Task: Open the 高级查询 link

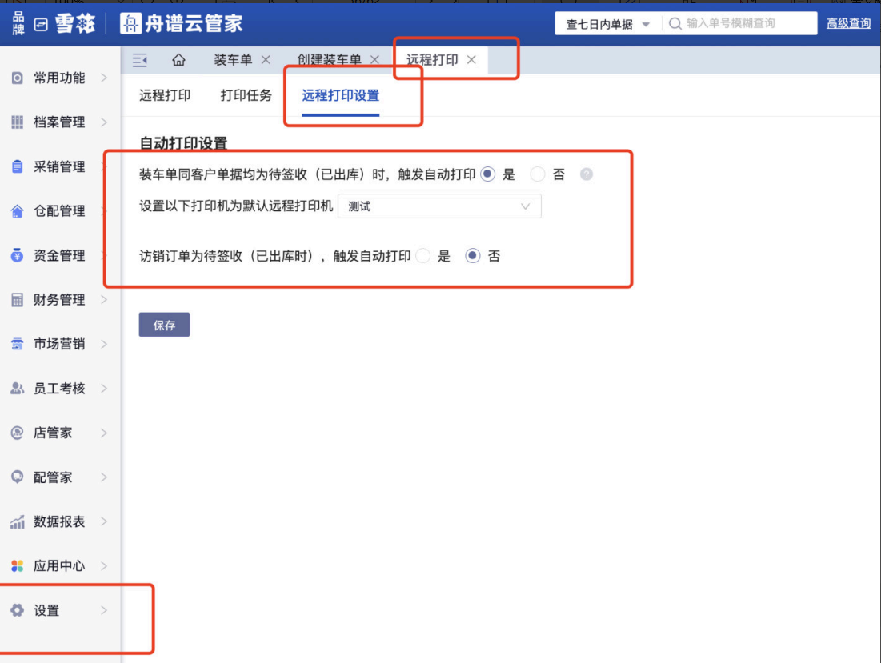Action: pyautogui.click(x=848, y=24)
